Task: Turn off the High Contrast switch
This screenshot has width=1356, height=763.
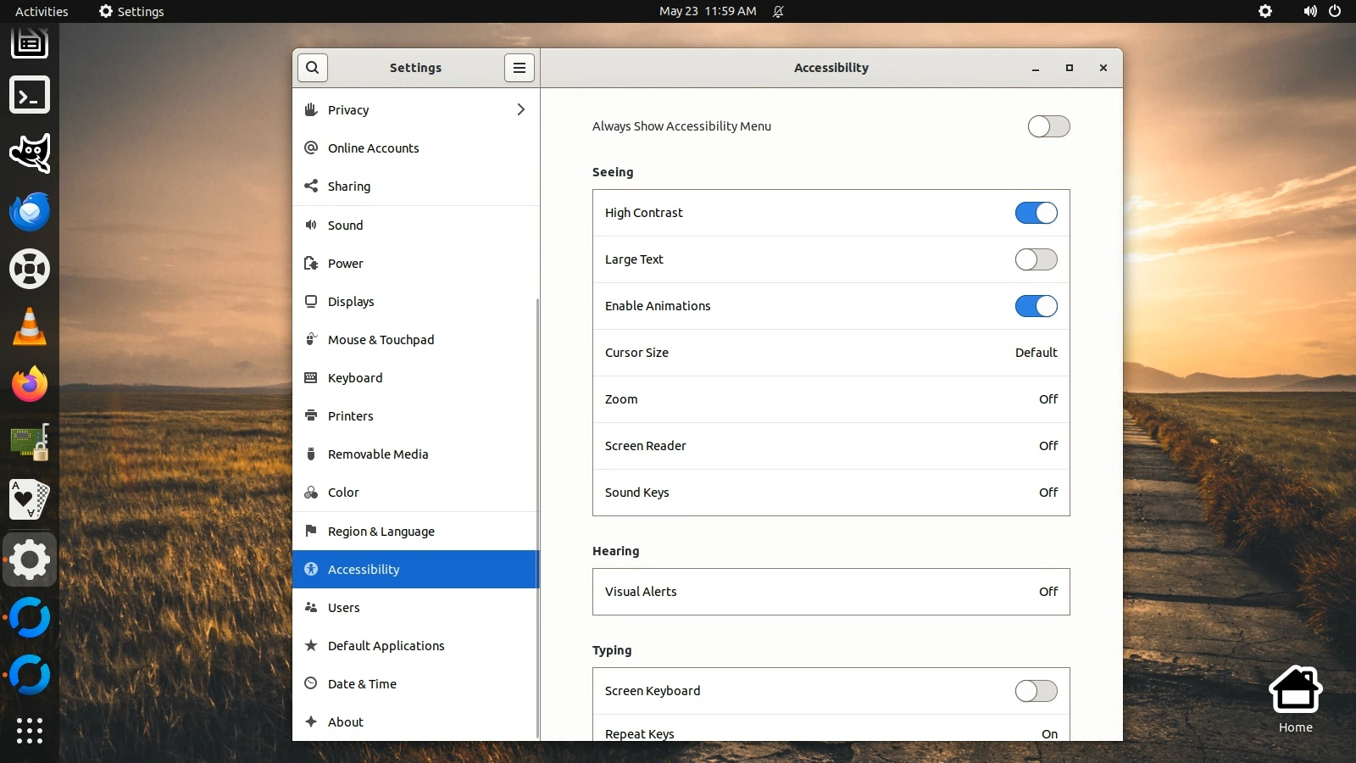Action: pyautogui.click(x=1036, y=213)
